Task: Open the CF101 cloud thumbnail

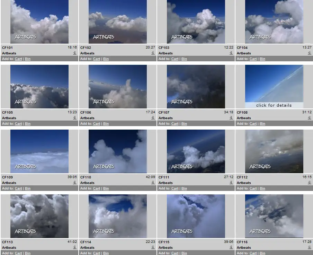Action: coord(39,21)
